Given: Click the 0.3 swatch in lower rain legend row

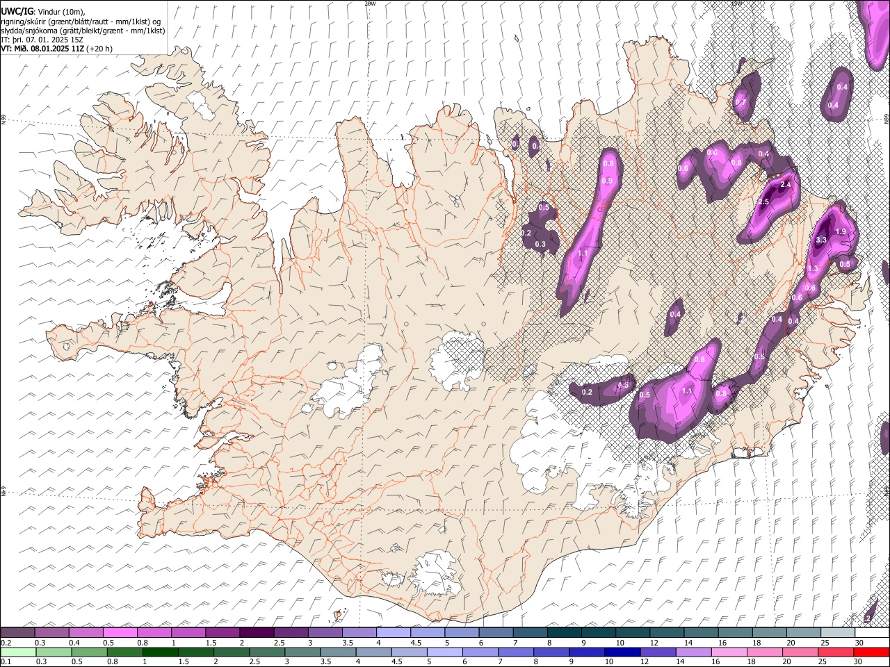Looking at the screenshot, I should (x=54, y=652).
